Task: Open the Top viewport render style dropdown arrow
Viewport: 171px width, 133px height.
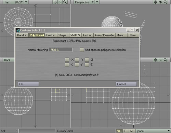Action: click(x=26, y=2)
